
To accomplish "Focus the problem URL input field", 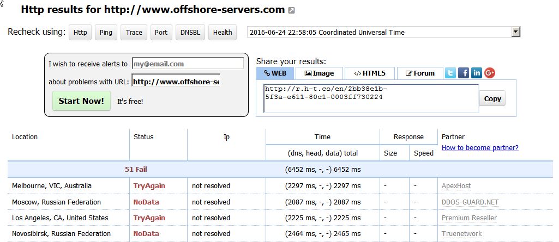I will 176,82.
